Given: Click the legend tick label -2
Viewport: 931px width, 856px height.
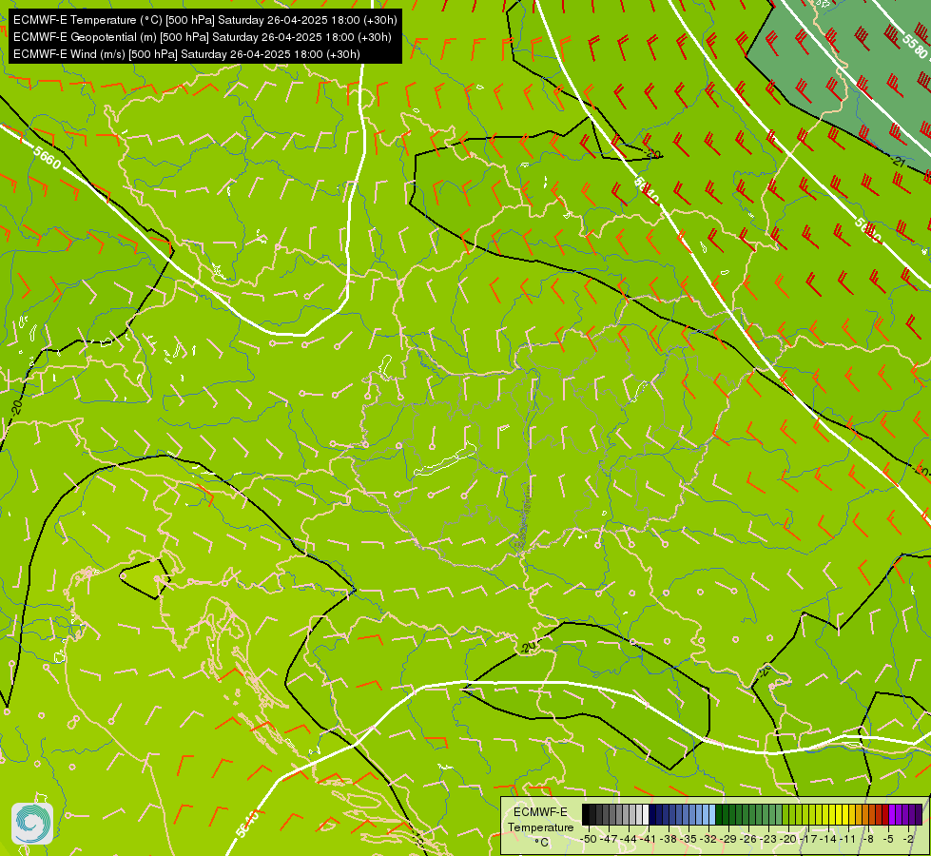Looking at the screenshot, I should point(908,840).
